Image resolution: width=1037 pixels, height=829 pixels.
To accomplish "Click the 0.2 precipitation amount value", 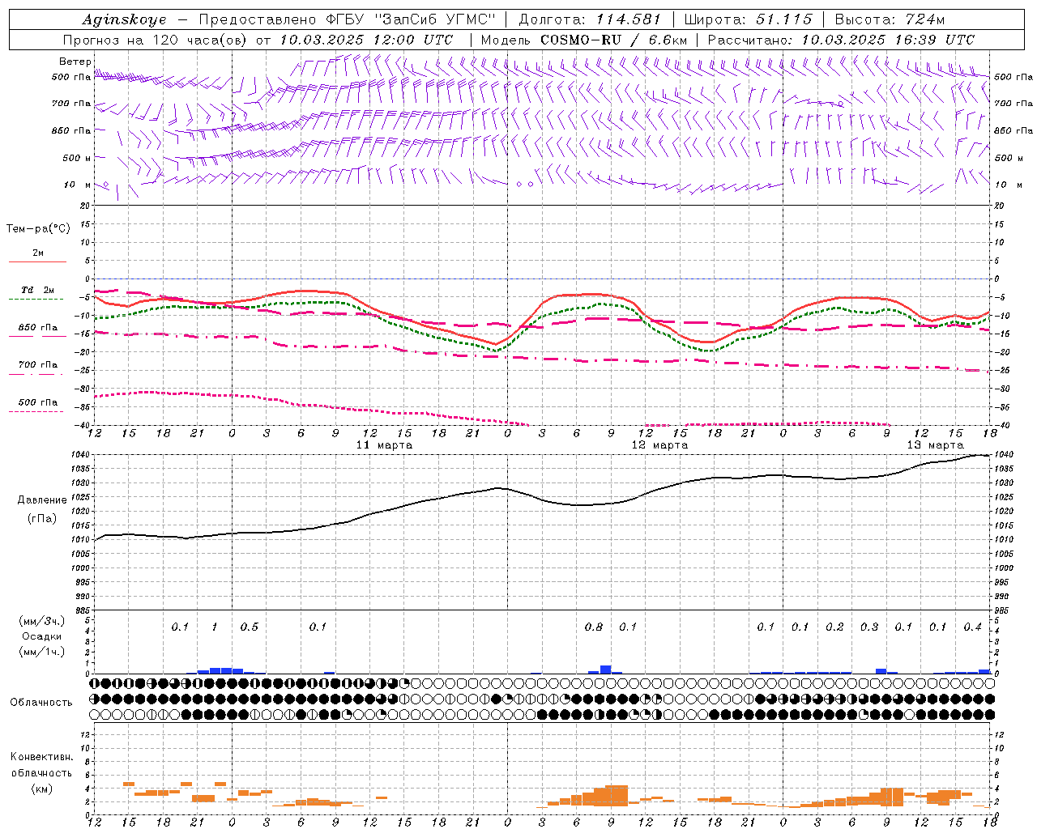I will (834, 627).
